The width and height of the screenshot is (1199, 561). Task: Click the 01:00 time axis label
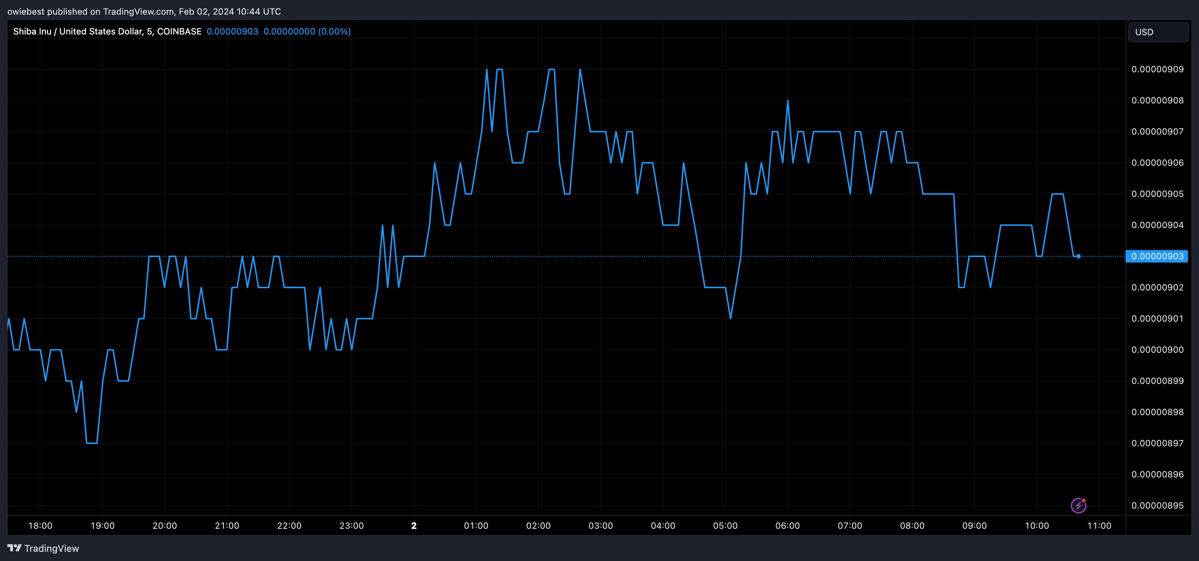476,526
